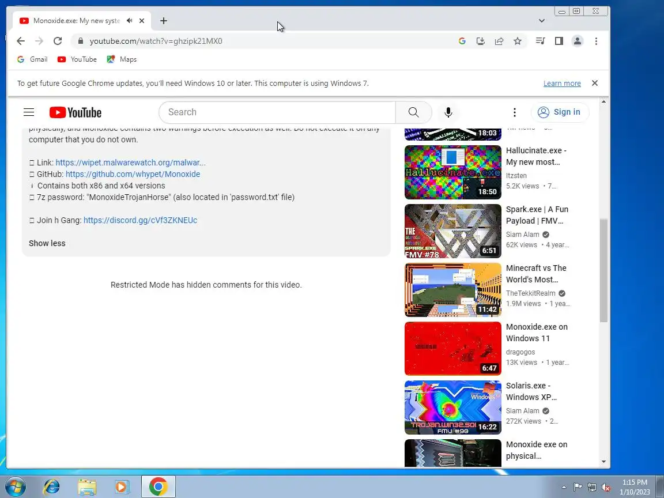Click Monoxide.exe on Windows 11 title

click(x=537, y=333)
